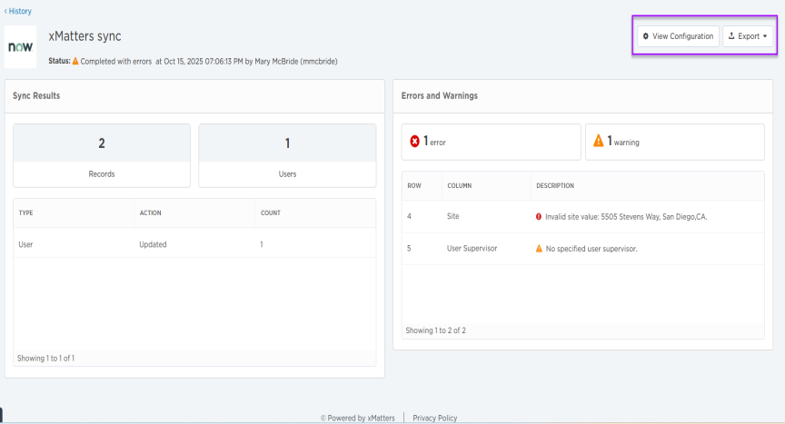This screenshot has height=424, width=785.
Task: Select the 1 warning filter box
Action: point(674,142)
